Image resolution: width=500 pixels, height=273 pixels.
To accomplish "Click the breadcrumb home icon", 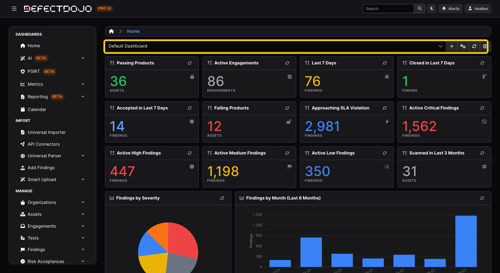I will pyautogui.click(x=111, y=31).
